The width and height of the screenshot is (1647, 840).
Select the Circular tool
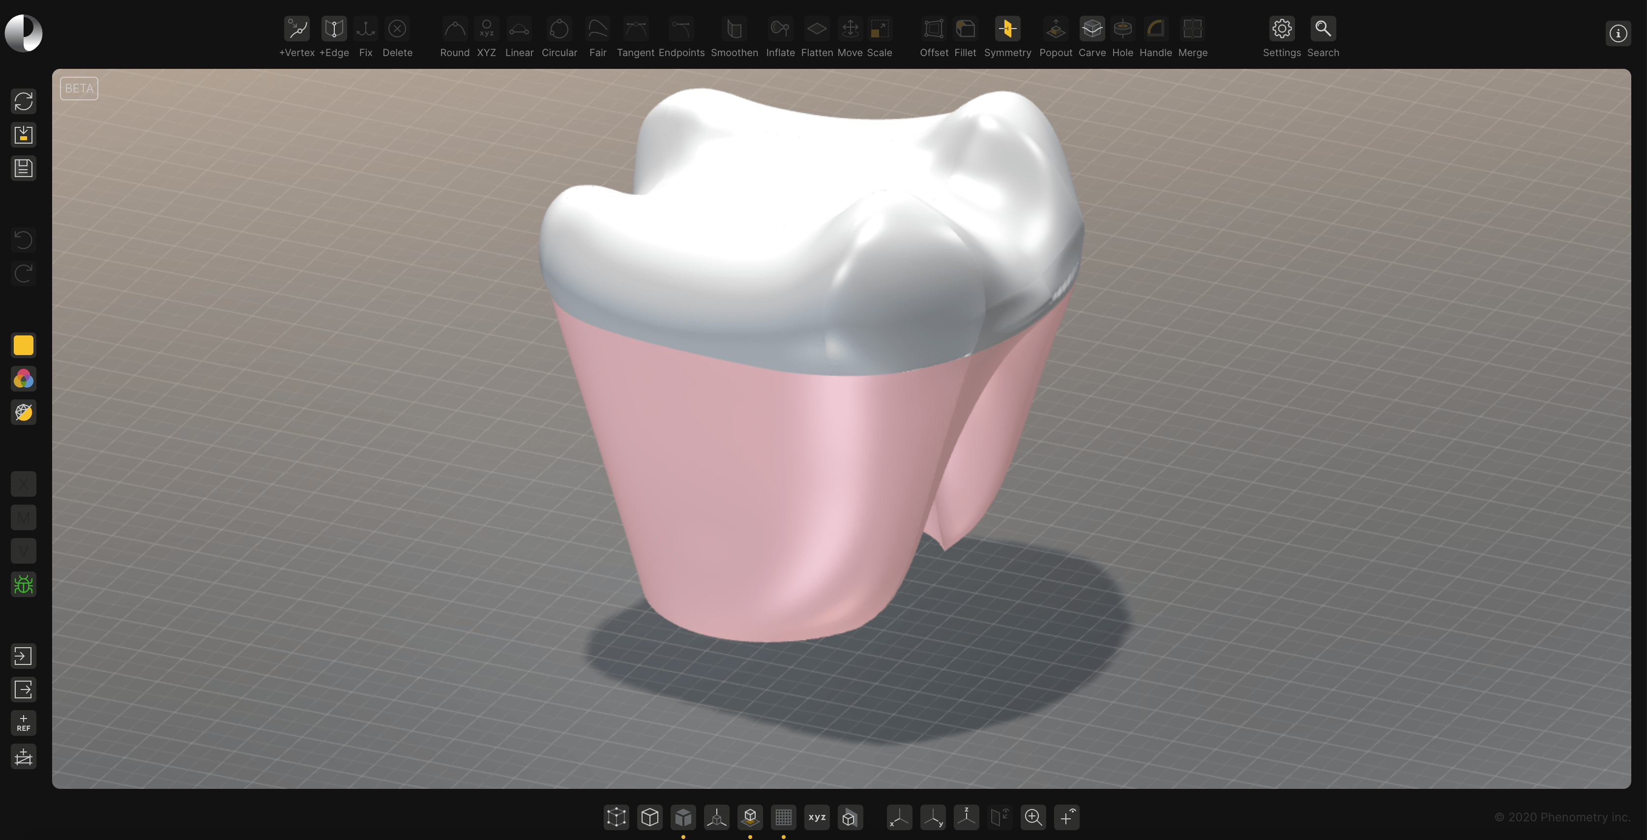click(x=559, y=29)
